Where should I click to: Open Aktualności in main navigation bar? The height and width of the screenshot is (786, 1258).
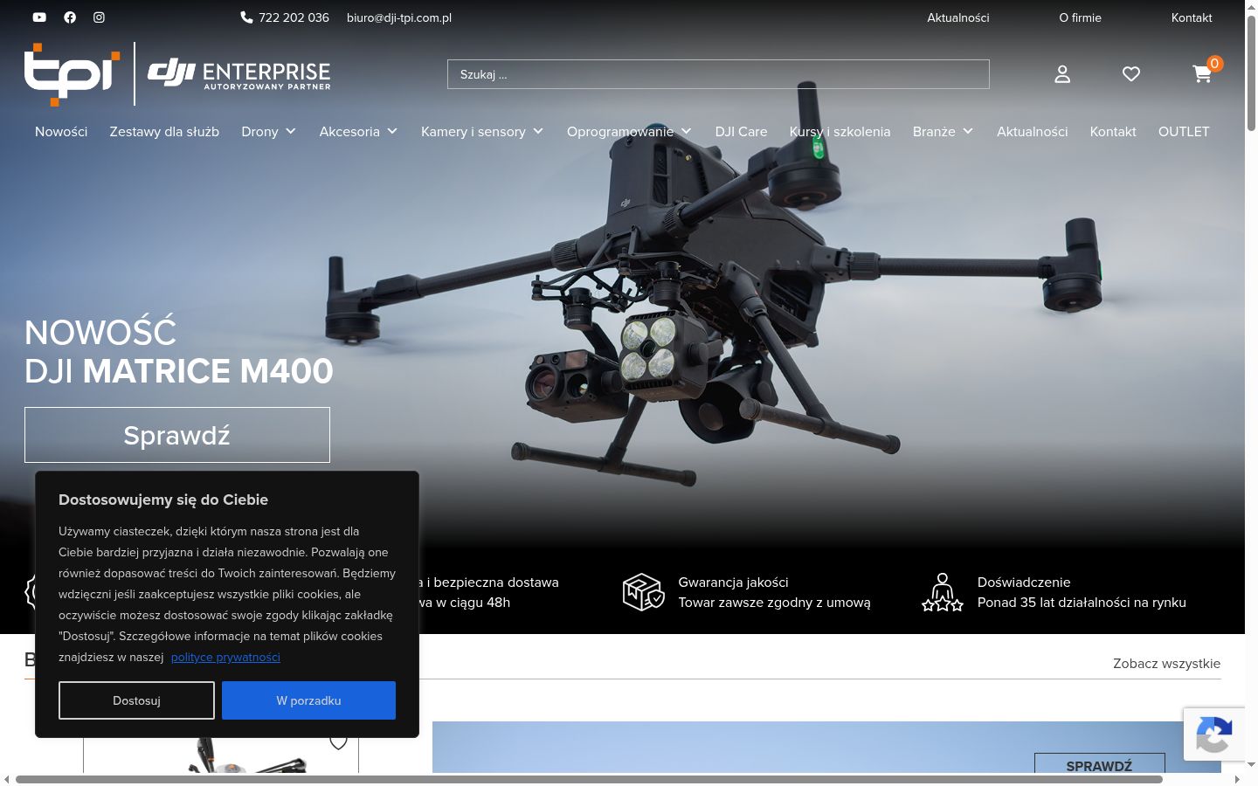pyautogui.click(x=1032, y=132)
